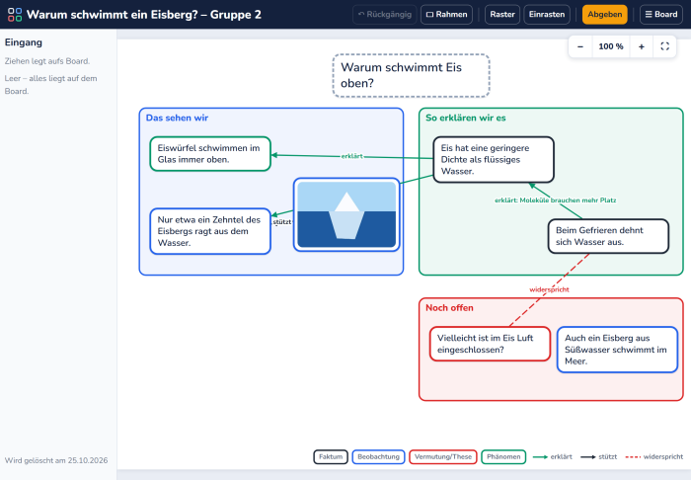Select the card 'Eis hat eine geringere Dichte'
The height and width of the screenshot is (480, 691).
point(494,160)
